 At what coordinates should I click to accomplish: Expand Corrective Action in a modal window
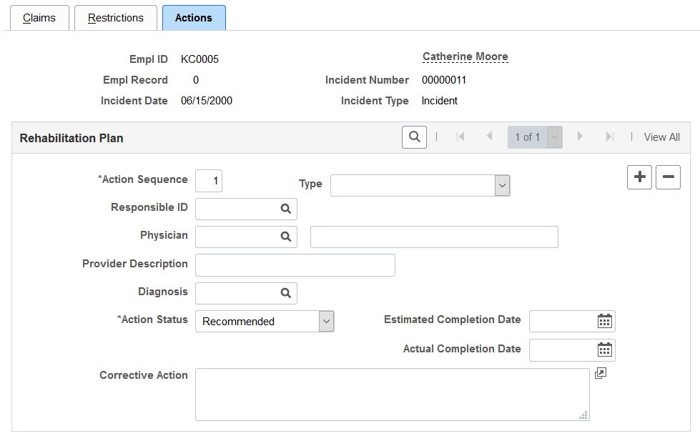coord(601,373)
